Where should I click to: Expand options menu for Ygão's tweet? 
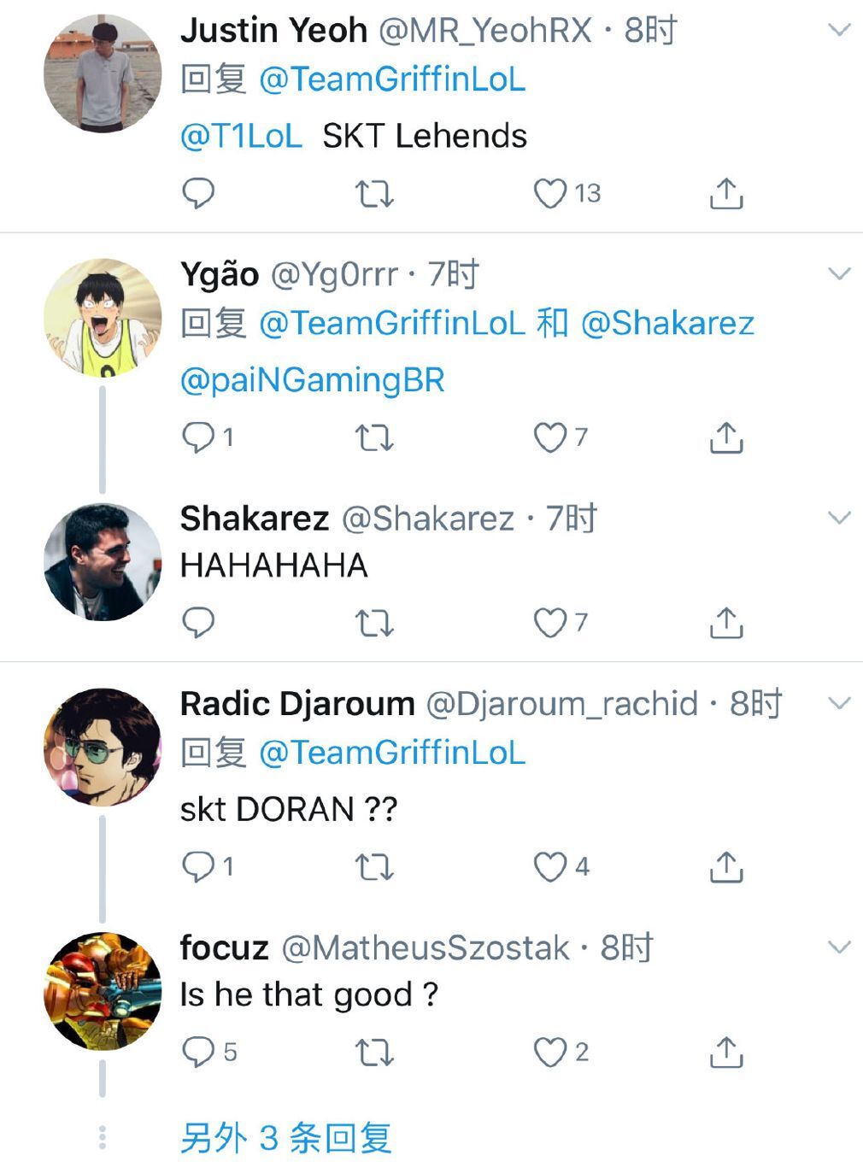(840, 273)
